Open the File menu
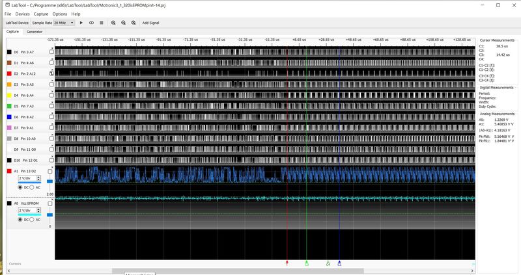521x275 pixels. 8,14
